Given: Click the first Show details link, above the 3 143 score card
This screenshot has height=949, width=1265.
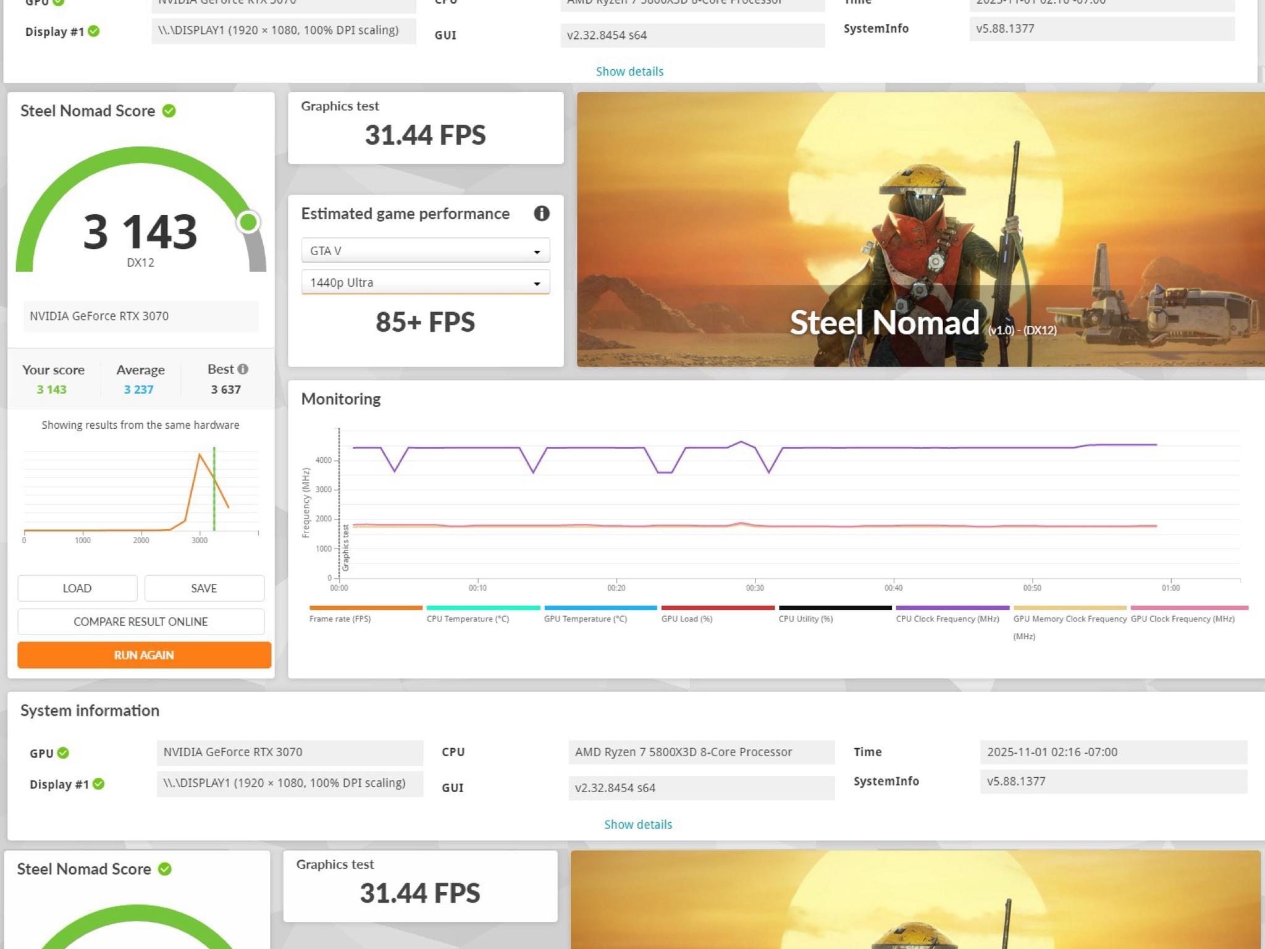Looking at the screenshot, I should [629, 71].
